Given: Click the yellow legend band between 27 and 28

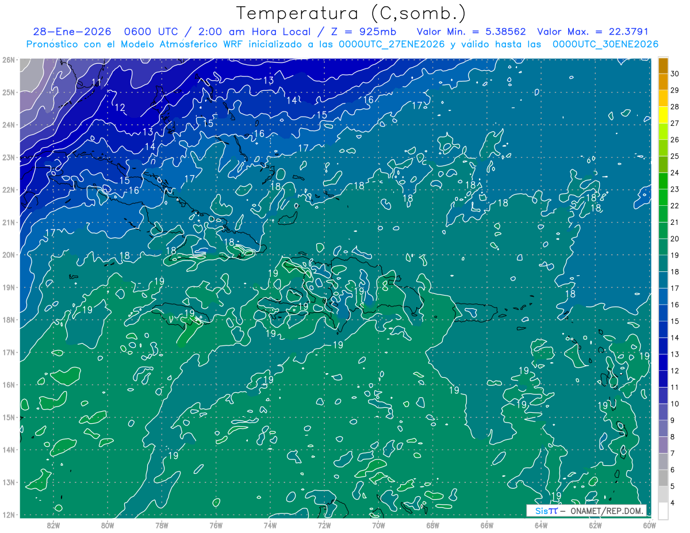Looking at the screenshot, I should tap(663, 115).
